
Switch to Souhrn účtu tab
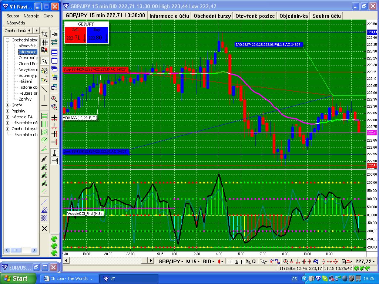pos(326,16)
